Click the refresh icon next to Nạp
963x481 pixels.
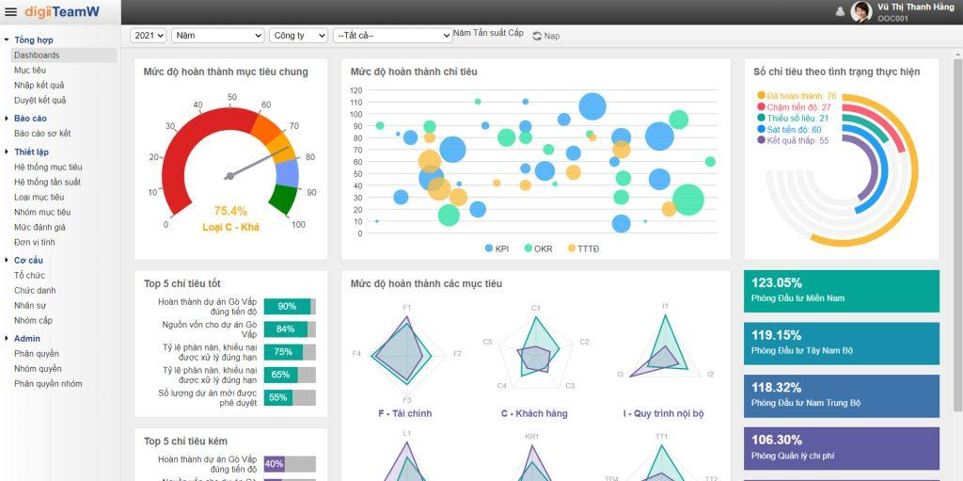[537, 36]
